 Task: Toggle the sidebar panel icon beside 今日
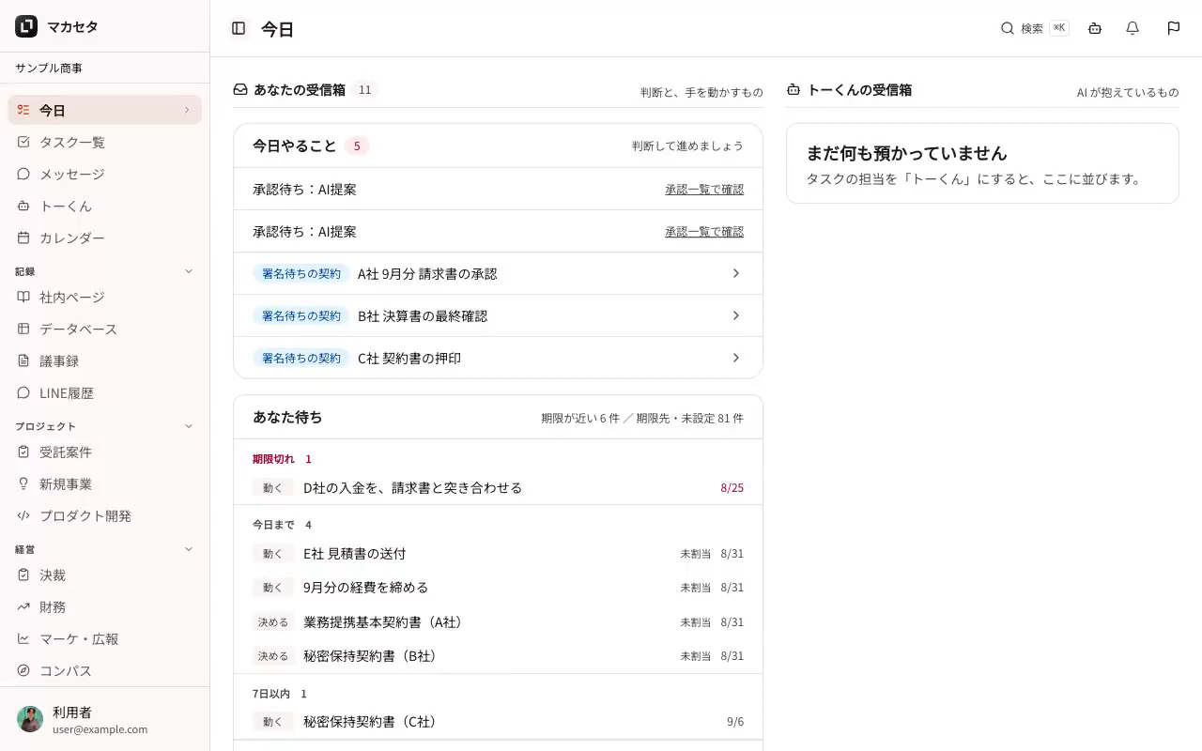239,28
